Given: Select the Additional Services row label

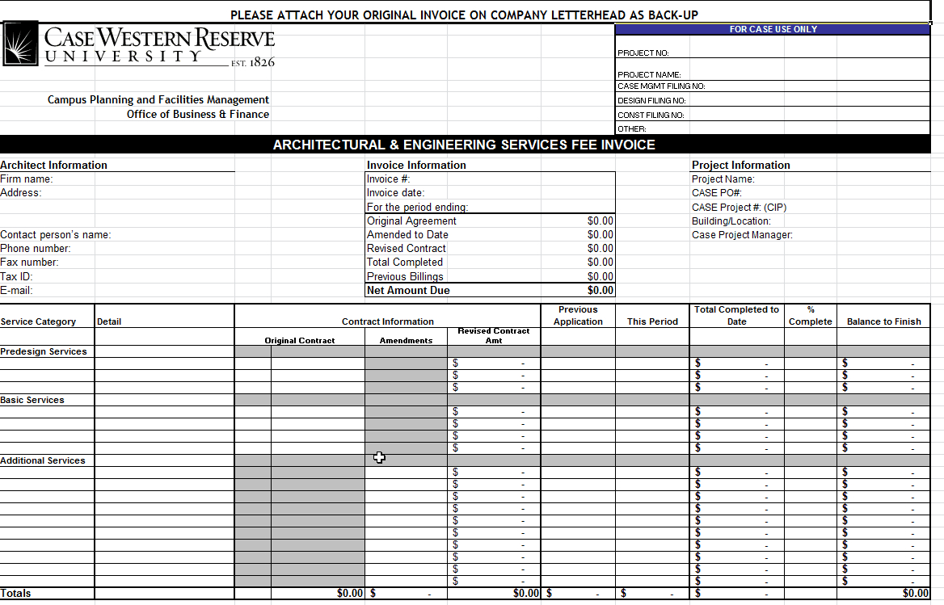Looking at the screenshot, I should point(43,460).
